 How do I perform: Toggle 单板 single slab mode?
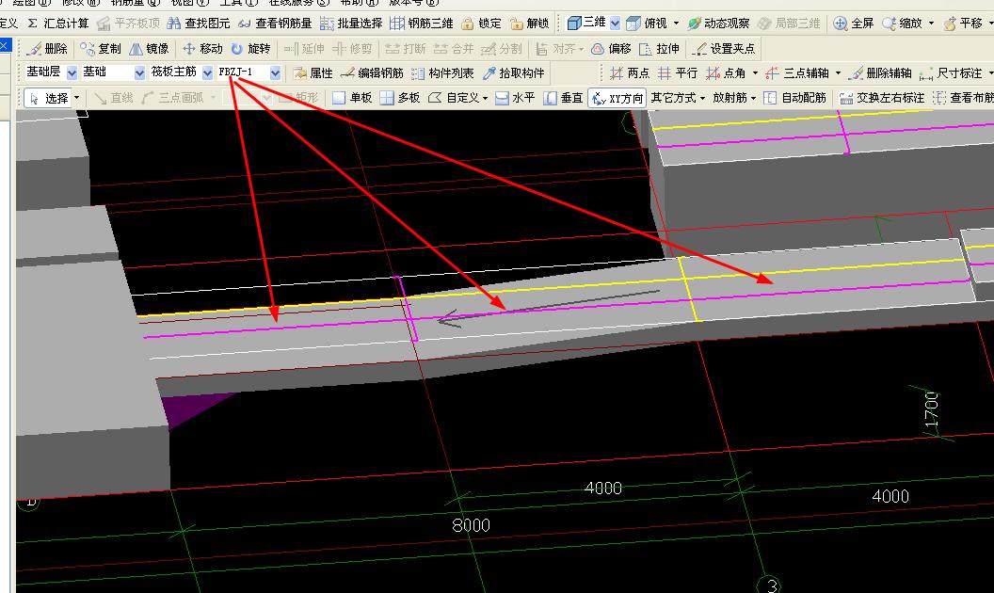(352, 98)
